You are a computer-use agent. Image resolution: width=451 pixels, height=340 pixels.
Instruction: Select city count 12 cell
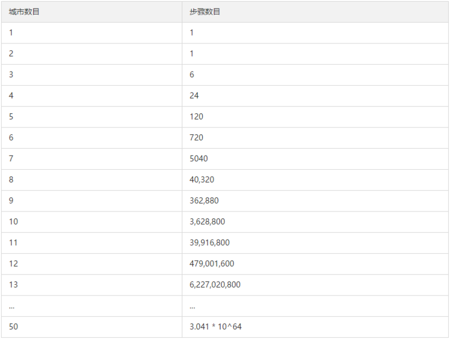tap(14, 263)
